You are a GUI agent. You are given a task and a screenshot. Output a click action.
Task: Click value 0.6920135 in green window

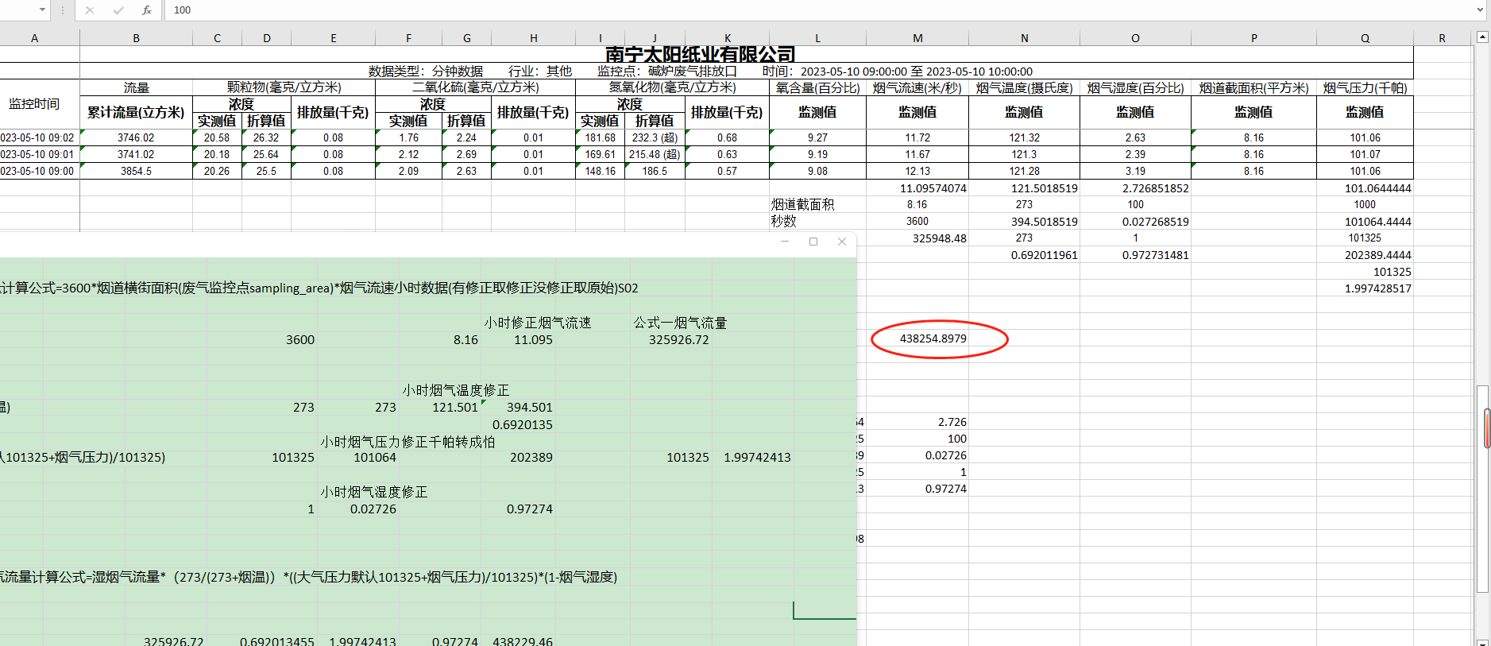point(522,424)
